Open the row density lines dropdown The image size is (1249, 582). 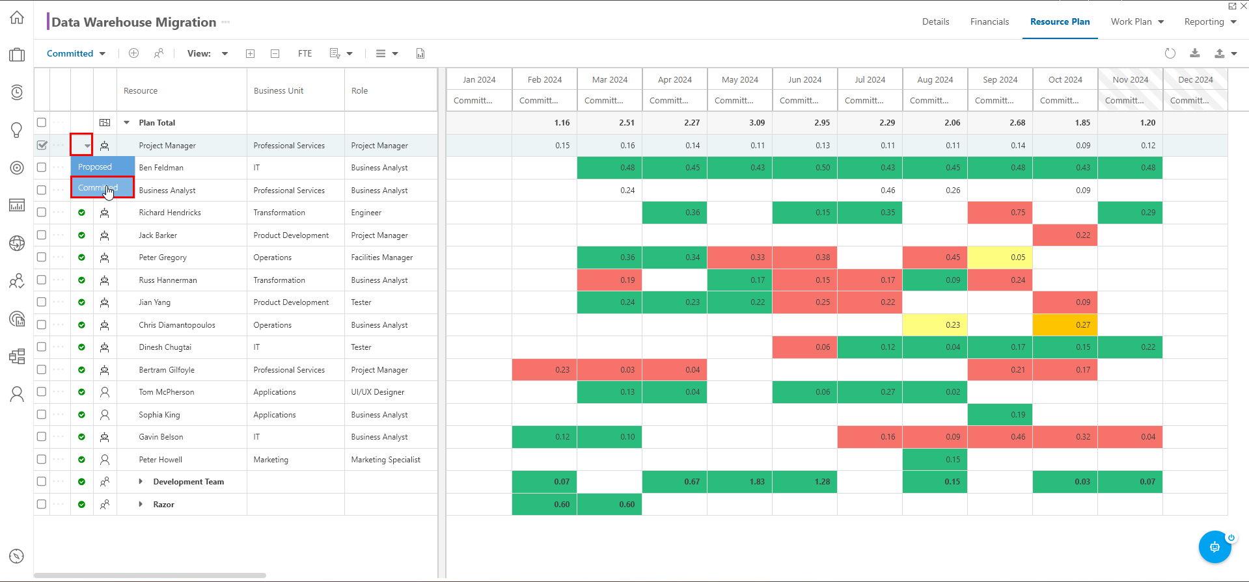387,53
